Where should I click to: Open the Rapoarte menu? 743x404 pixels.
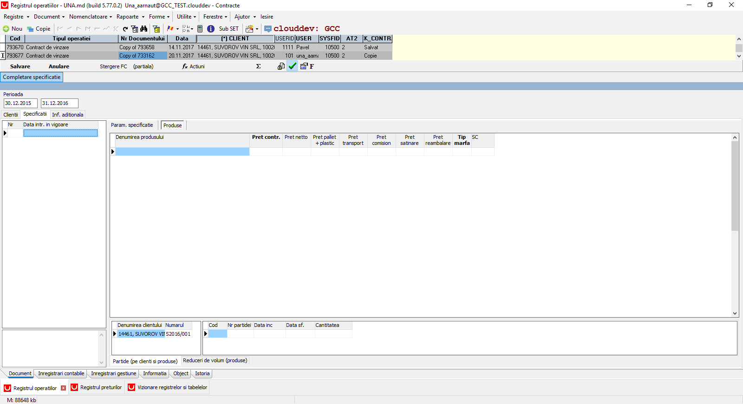130,17
